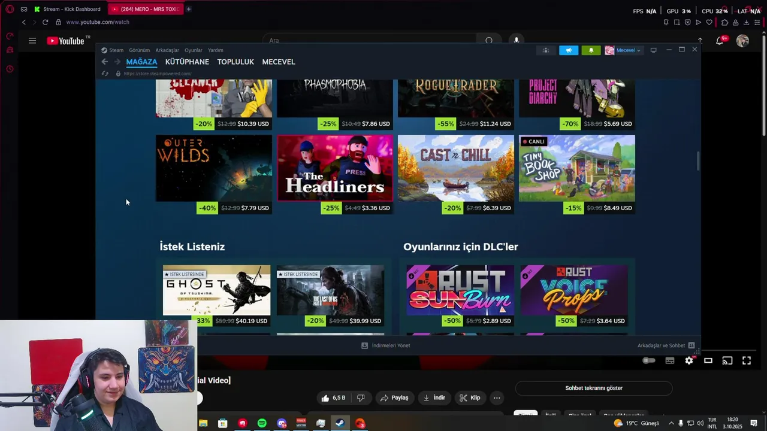Go back in the Steam client
767x431 pixels.
click(x=105, y=62)
